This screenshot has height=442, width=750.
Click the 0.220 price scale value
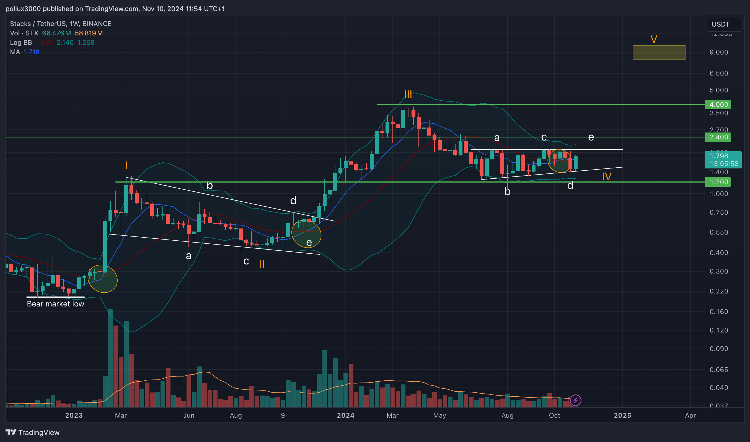pyautogui.click(x=719, y=291)
